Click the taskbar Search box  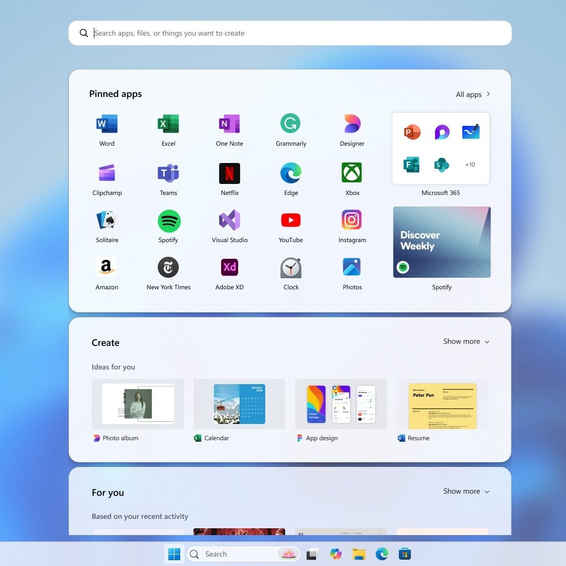tap(244, 554)
